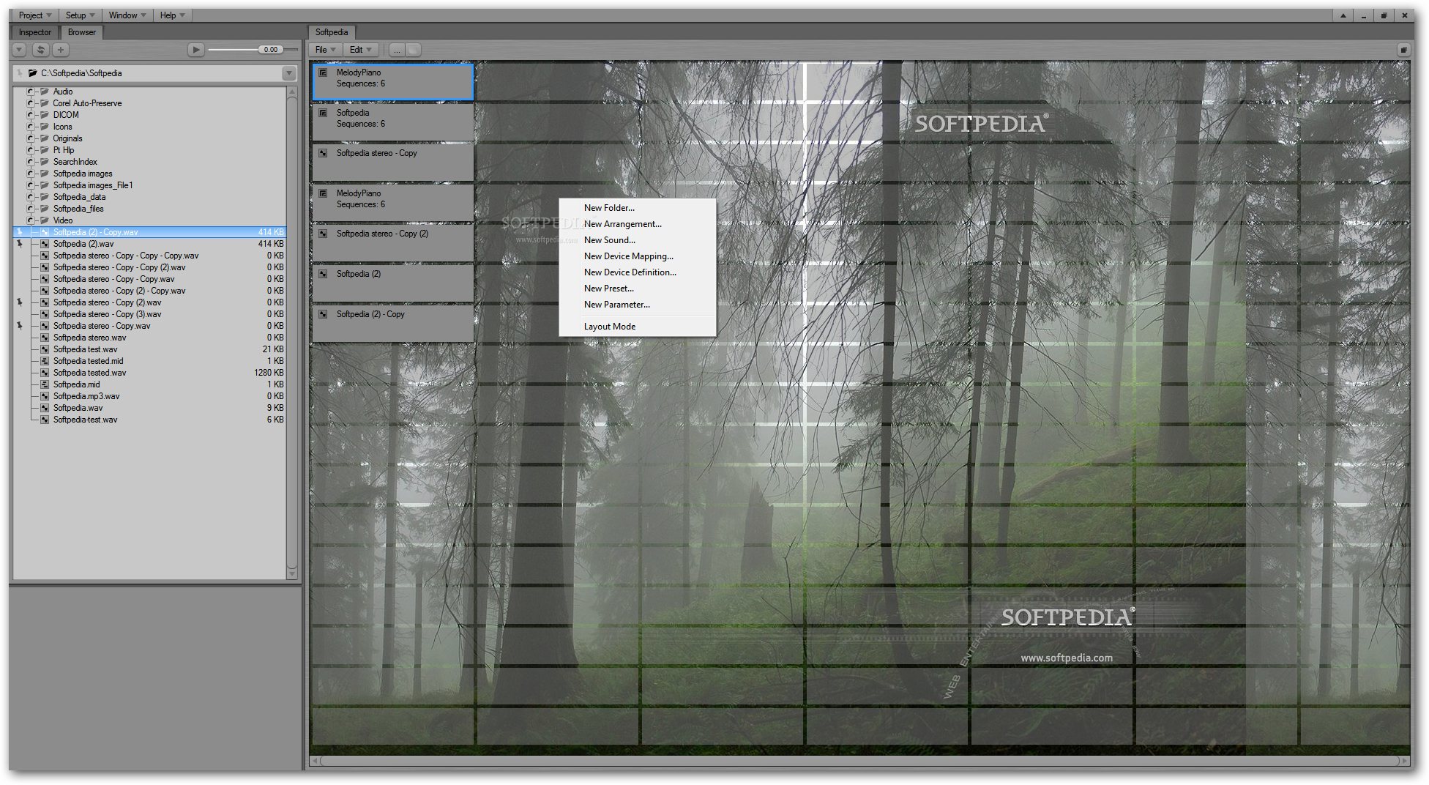Toggle pin on Softpedia stereo - Copy.wav
This screenshot has width=1429, height=785.
coord(20,326)
